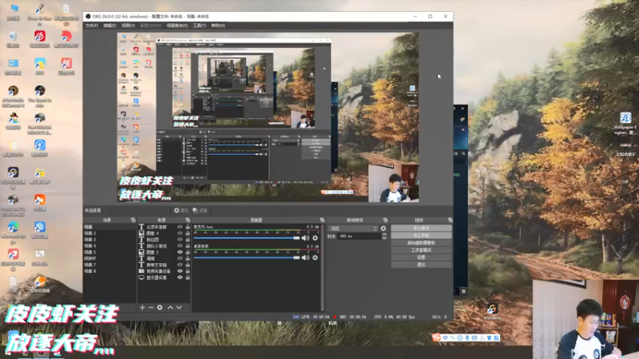Viewport: 639px width, 359px height.
Task: Lock the 显示器采集 source
Action: 188,278
